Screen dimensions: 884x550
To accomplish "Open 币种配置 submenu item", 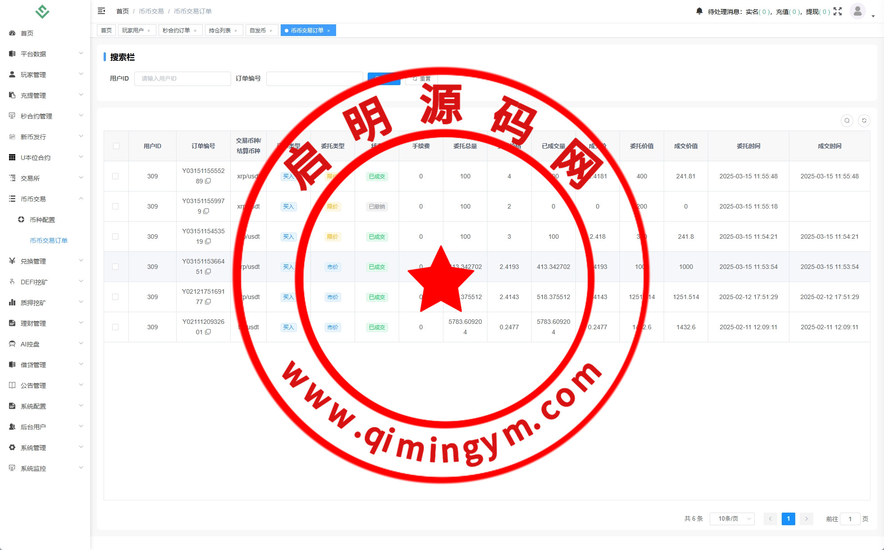I will [42, 220].
